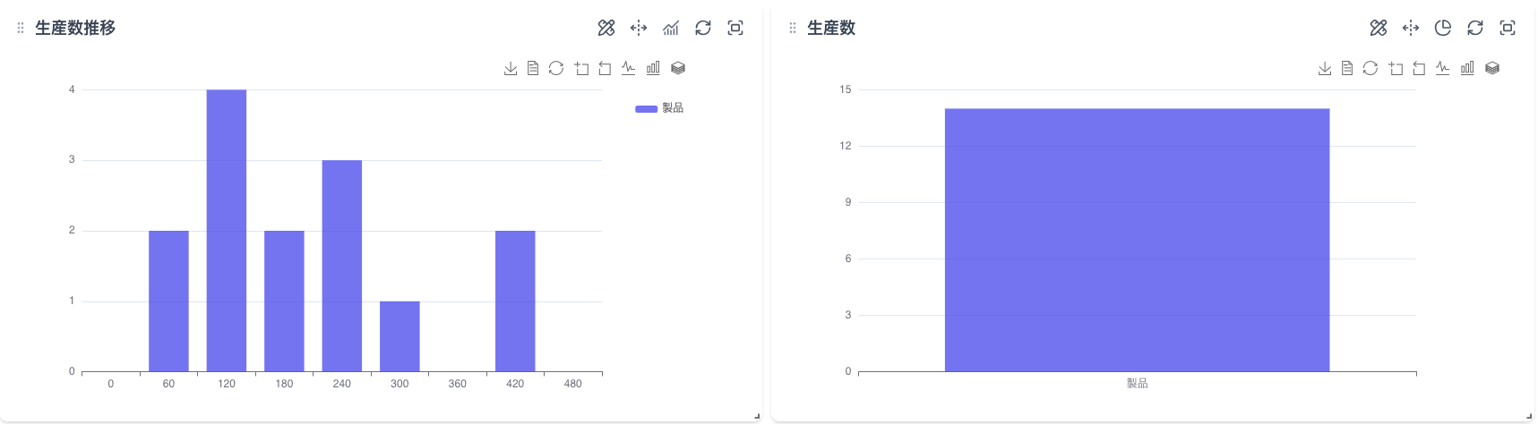Click the pie chart icon on 生産数 panel

[x=1443, y=28]
